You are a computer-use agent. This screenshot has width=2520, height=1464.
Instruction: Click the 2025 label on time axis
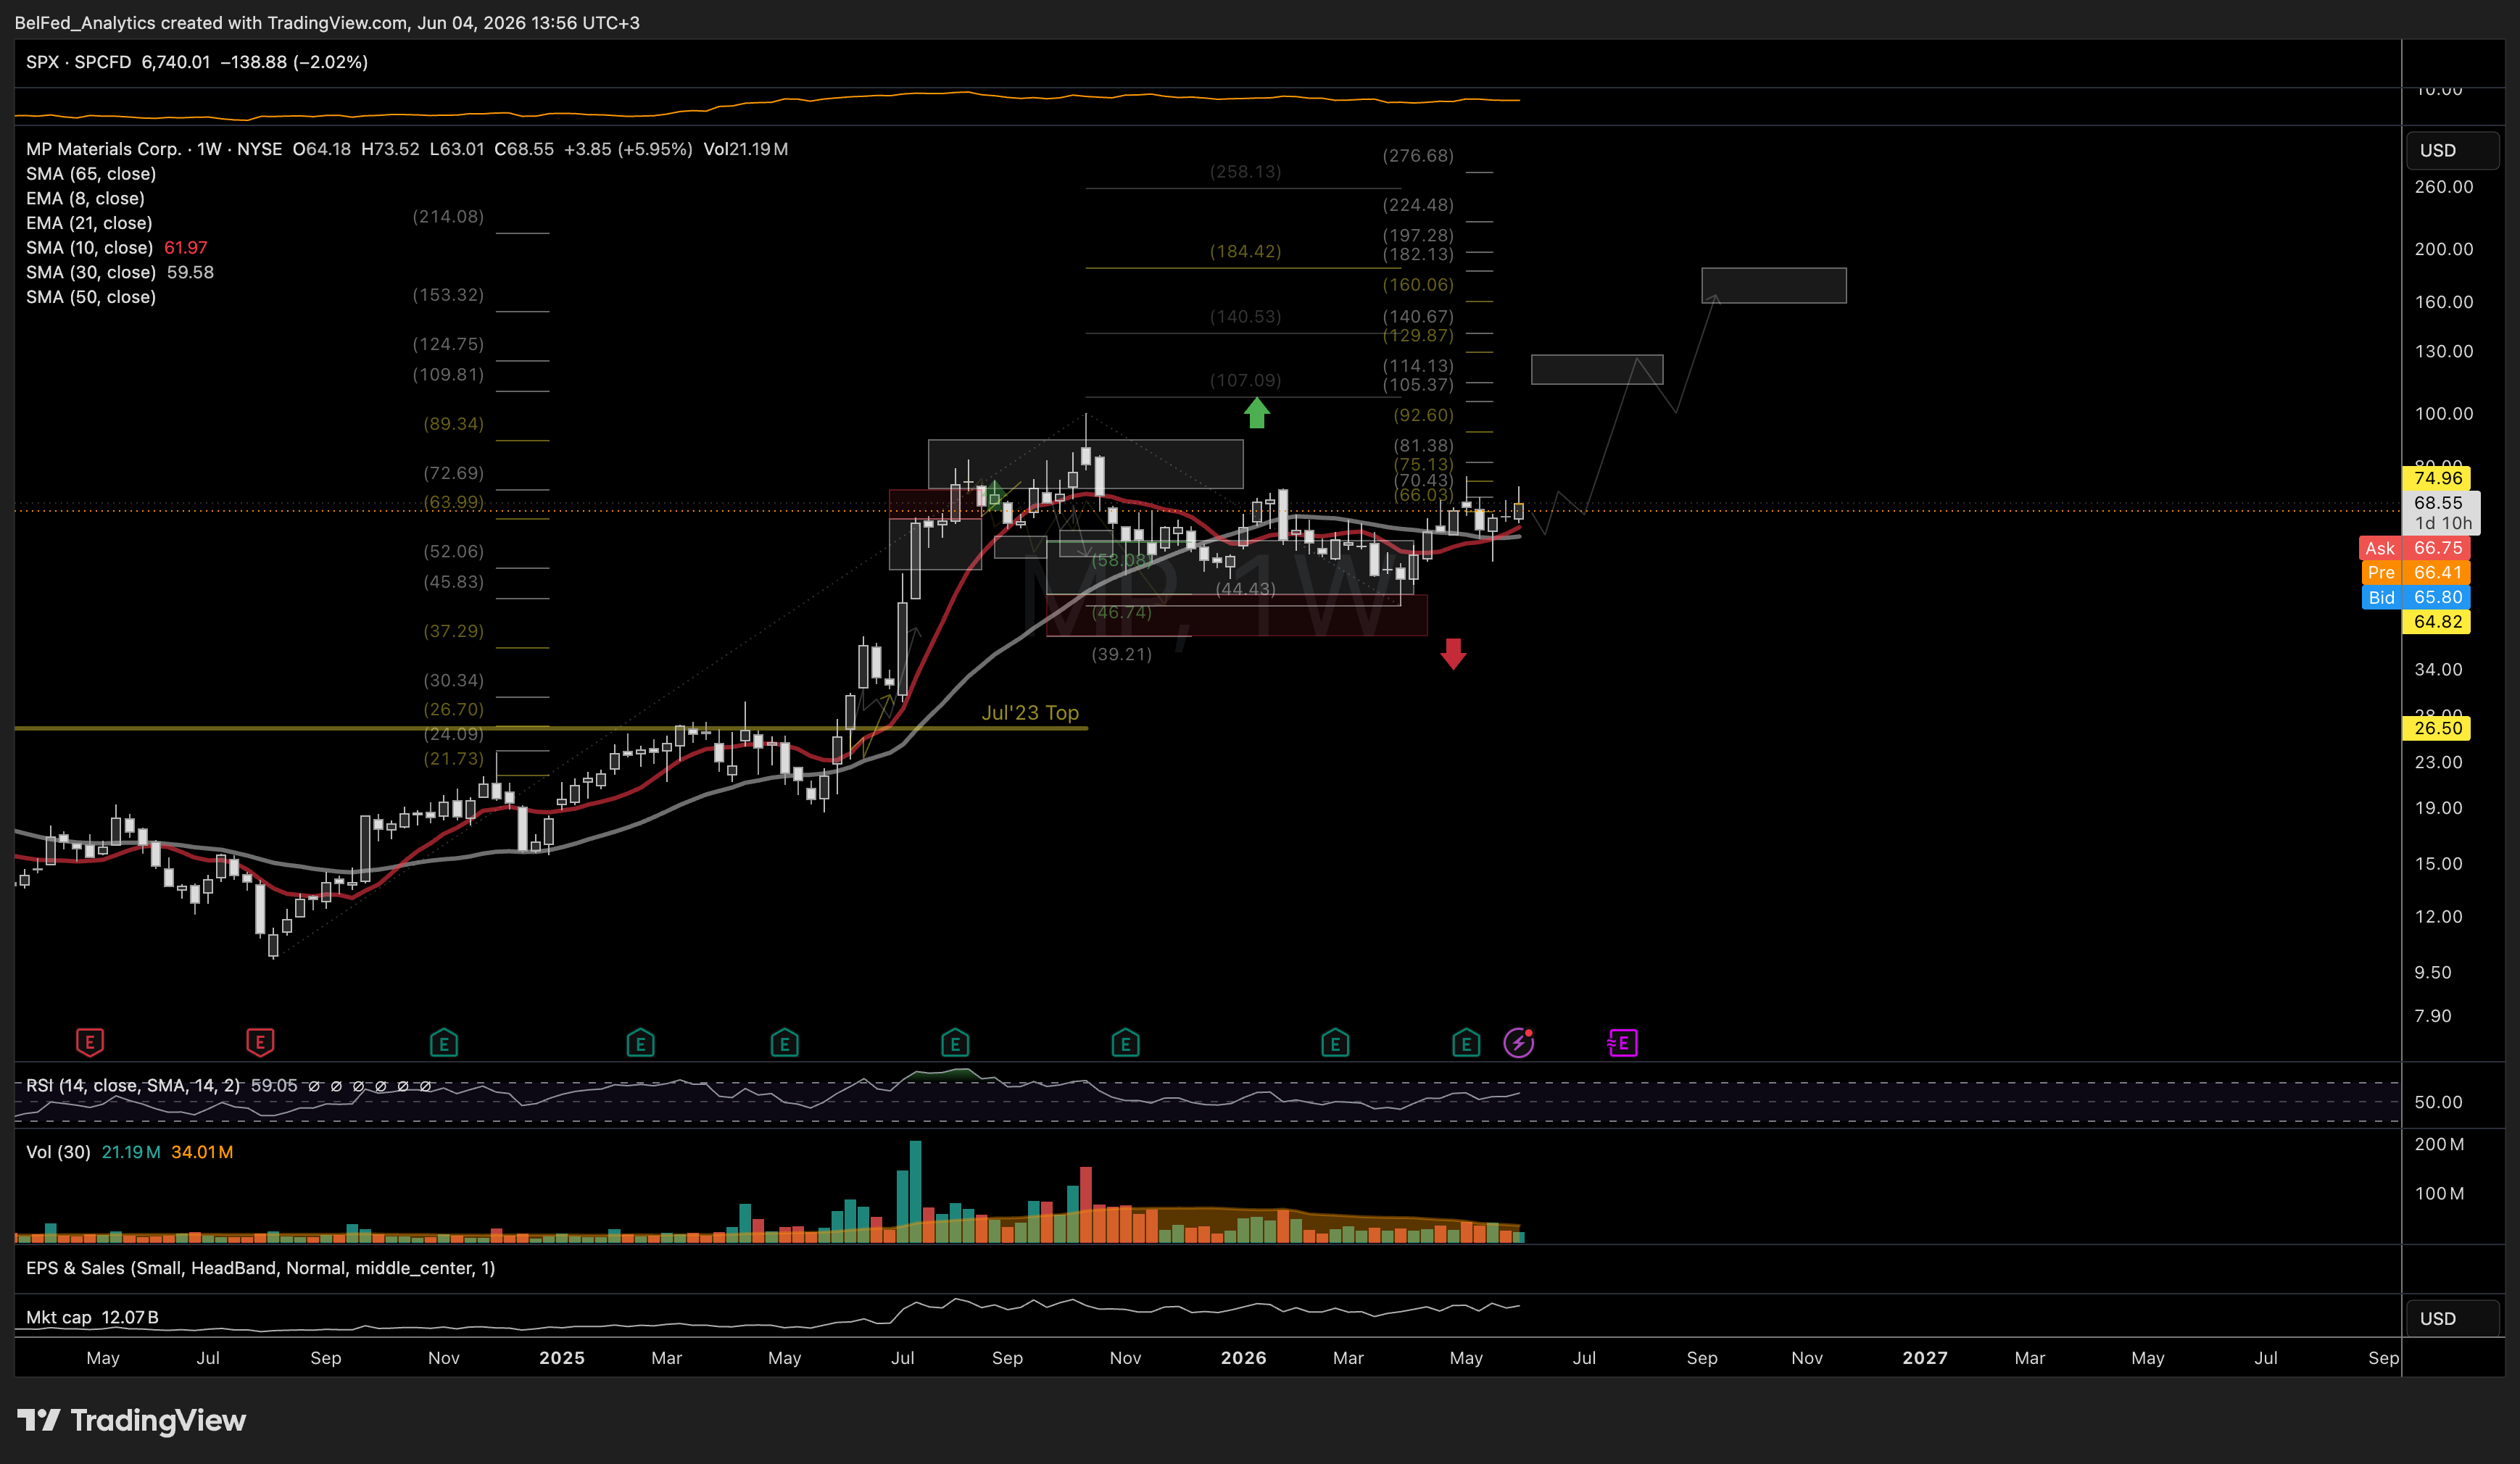562,1358
